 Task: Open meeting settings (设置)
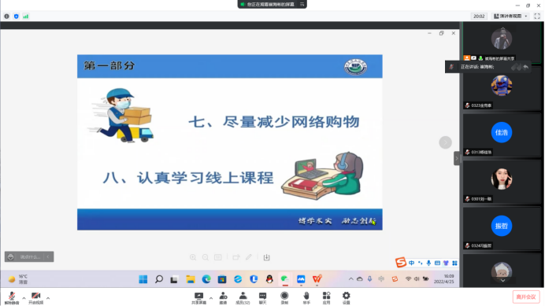click(x=347, y=298)
